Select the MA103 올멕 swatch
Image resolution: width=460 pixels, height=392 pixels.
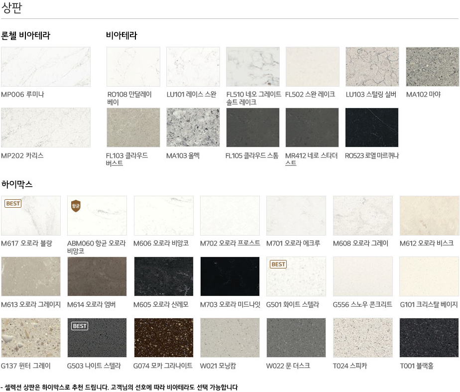tap(193, 128)
